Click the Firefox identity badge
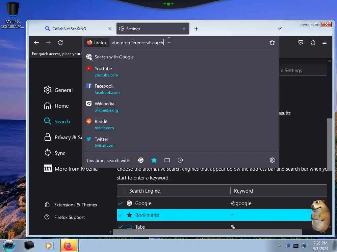This screenshot has width=337, height=252. (x=97, y=43)
